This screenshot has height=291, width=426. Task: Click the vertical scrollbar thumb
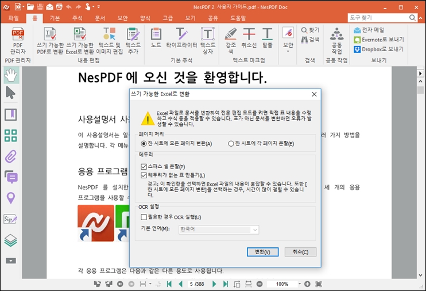[421, 90]
